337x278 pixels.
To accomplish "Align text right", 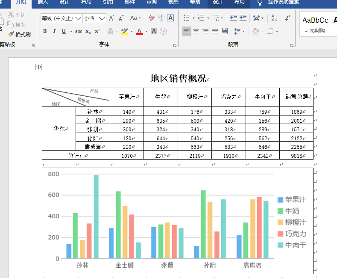I will tap(205, 31).
